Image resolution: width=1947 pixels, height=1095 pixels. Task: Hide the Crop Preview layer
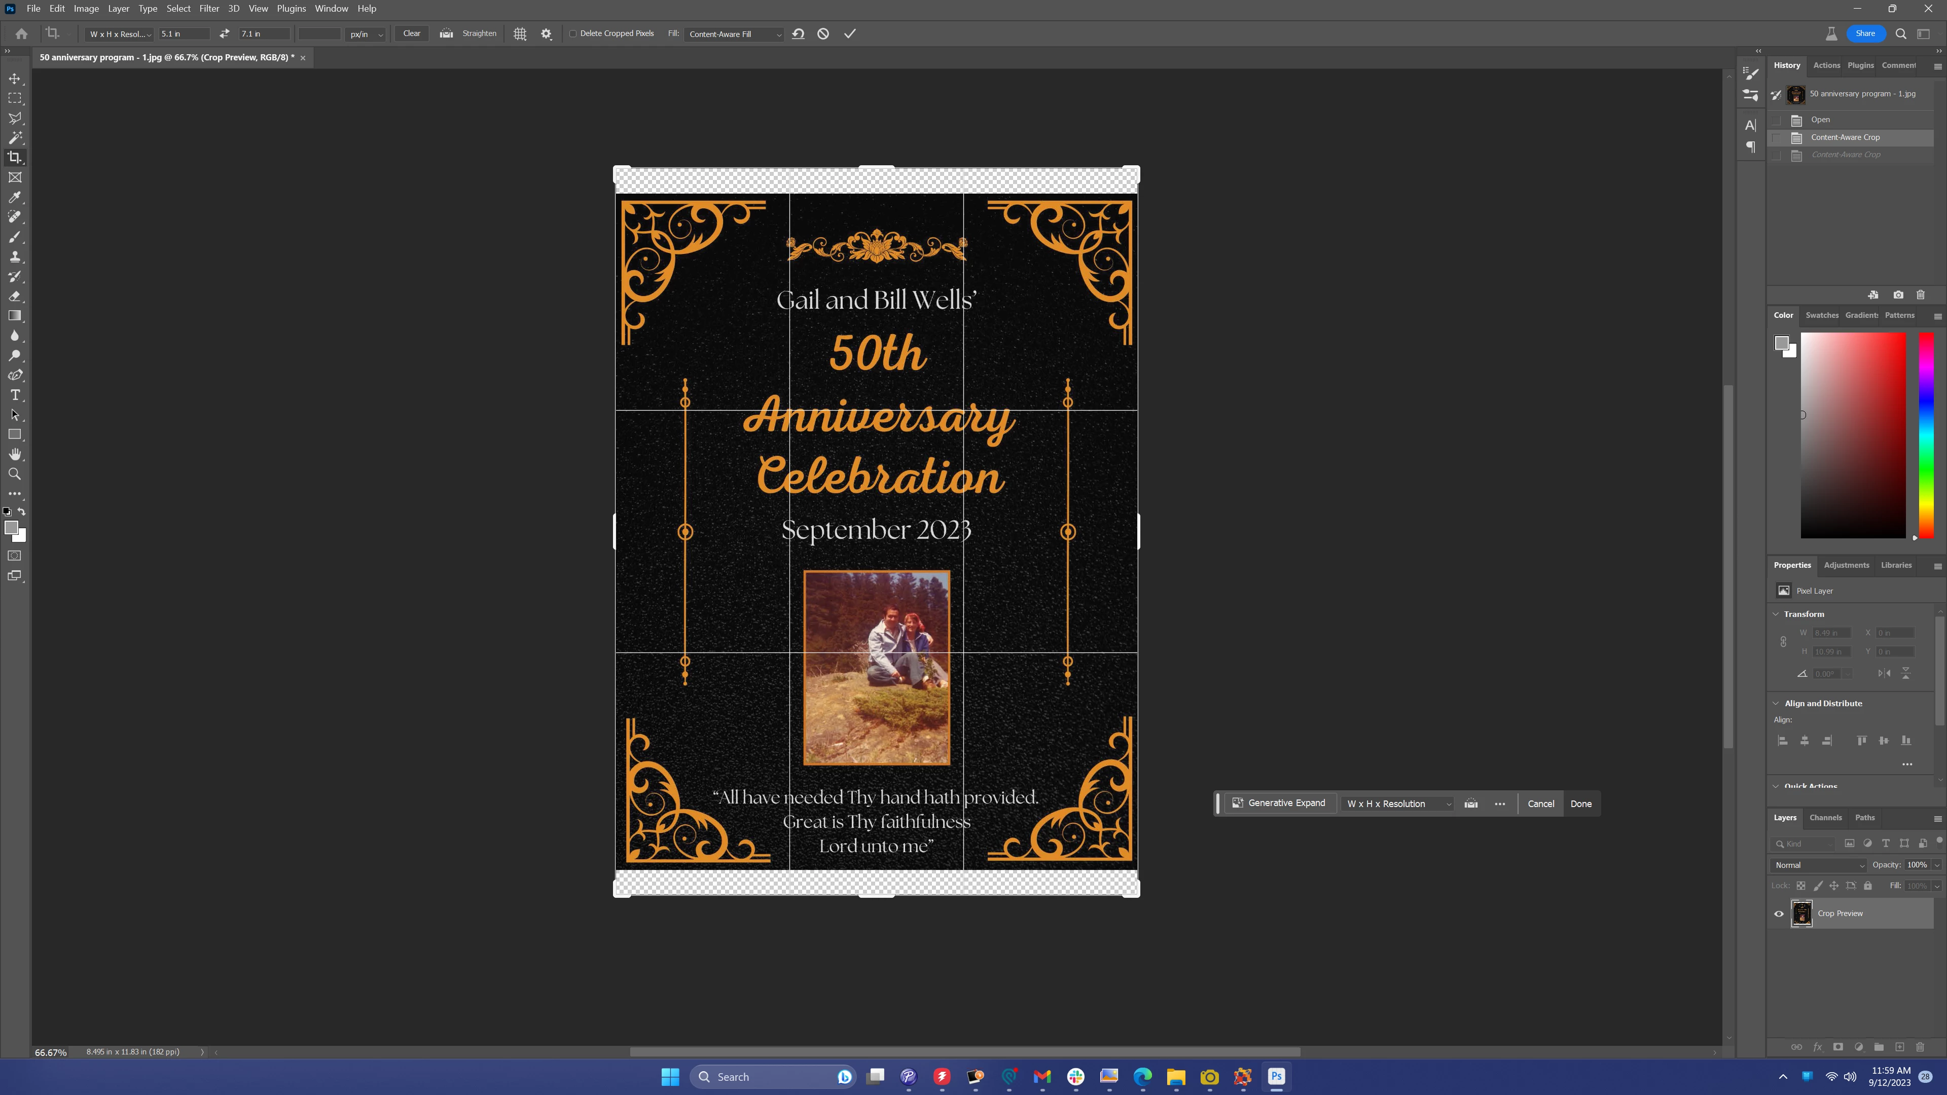coord(1779,914)
